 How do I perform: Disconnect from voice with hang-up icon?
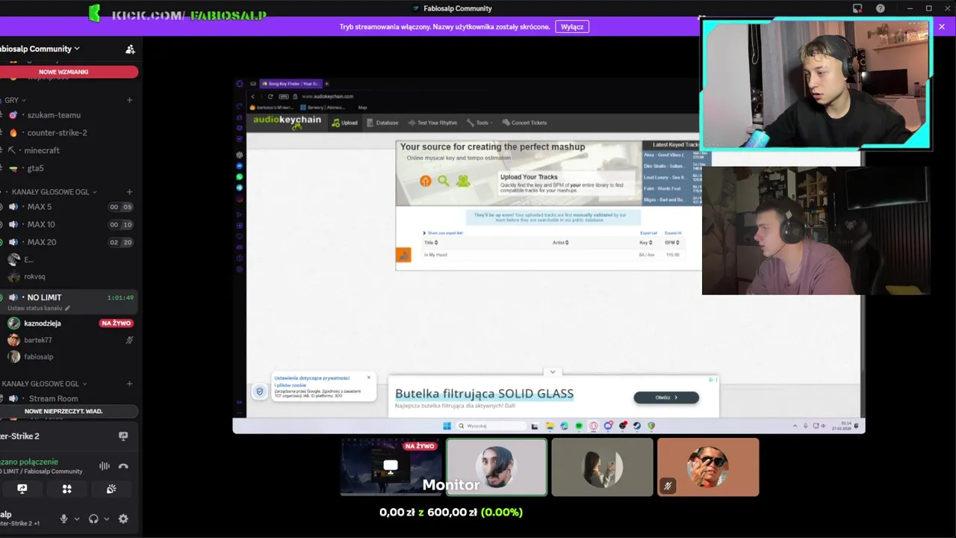click(123, 466)
